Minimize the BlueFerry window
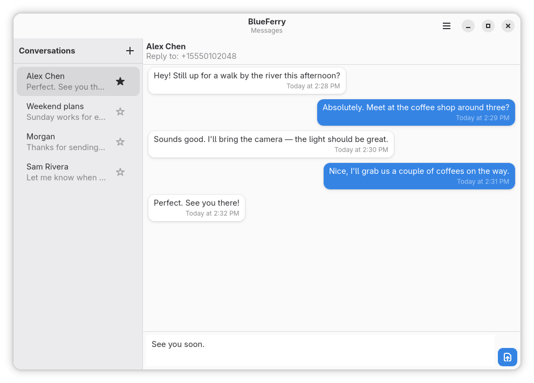Viewport: 534px width, 383px height. tap(468, 26)
